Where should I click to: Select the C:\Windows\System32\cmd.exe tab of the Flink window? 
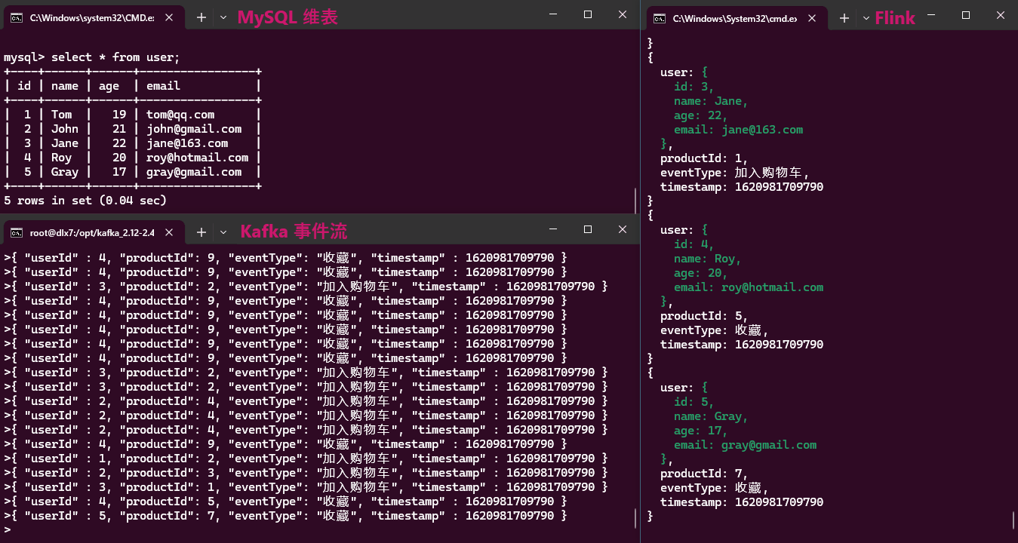point(737,18)
